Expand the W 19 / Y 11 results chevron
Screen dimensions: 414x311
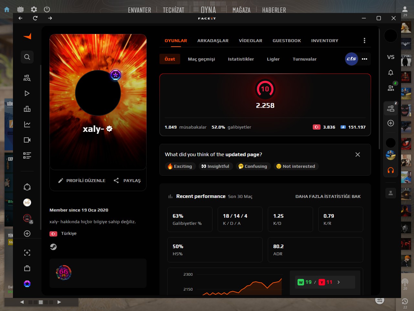click(339, 282)
